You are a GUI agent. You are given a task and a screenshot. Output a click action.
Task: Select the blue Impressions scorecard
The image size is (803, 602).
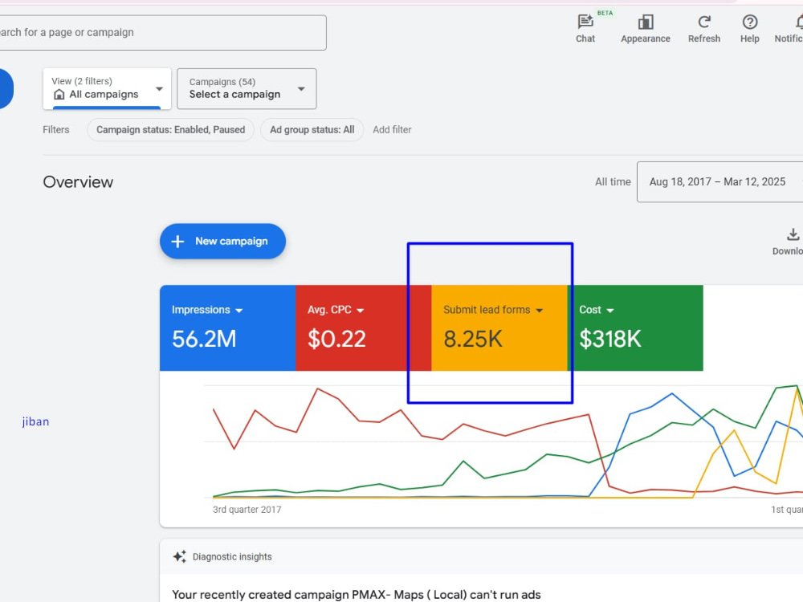228,327
